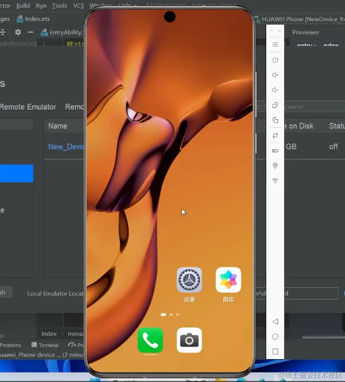Click the Index.ets file icon in the breadcrumb
This screenshot has width=345, height=382.
[x=20, y=19]
